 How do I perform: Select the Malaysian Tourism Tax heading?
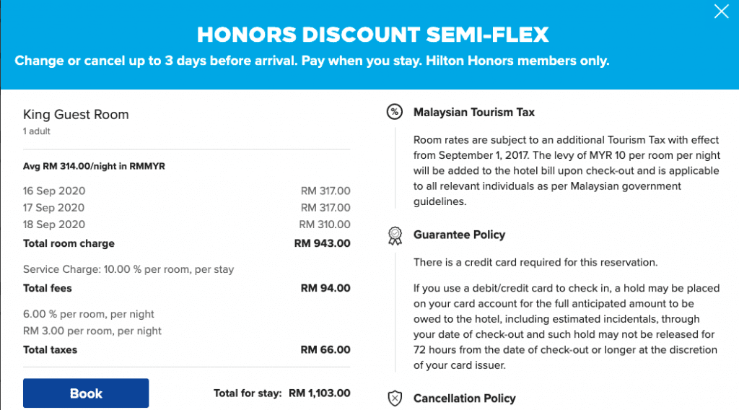point(473,112)
